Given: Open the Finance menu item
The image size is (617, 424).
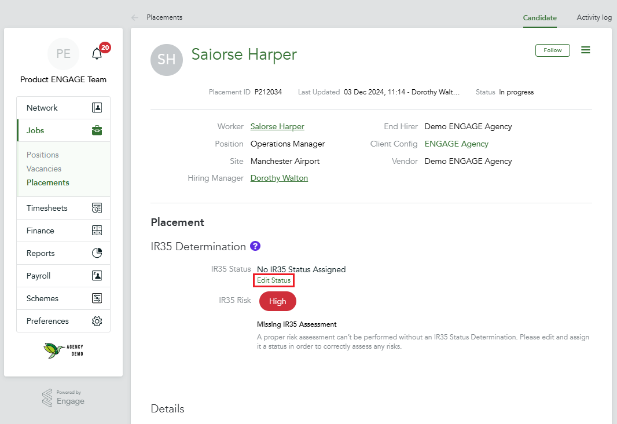Looking at the screenshot, I should tap(63, 231).
